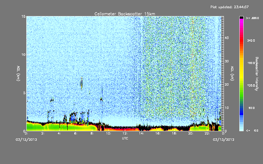The height and width of the screenshot is (164, 263).
Task: Click the colorbar minimum label '<= 0.0'
Action: click(252, 131)
